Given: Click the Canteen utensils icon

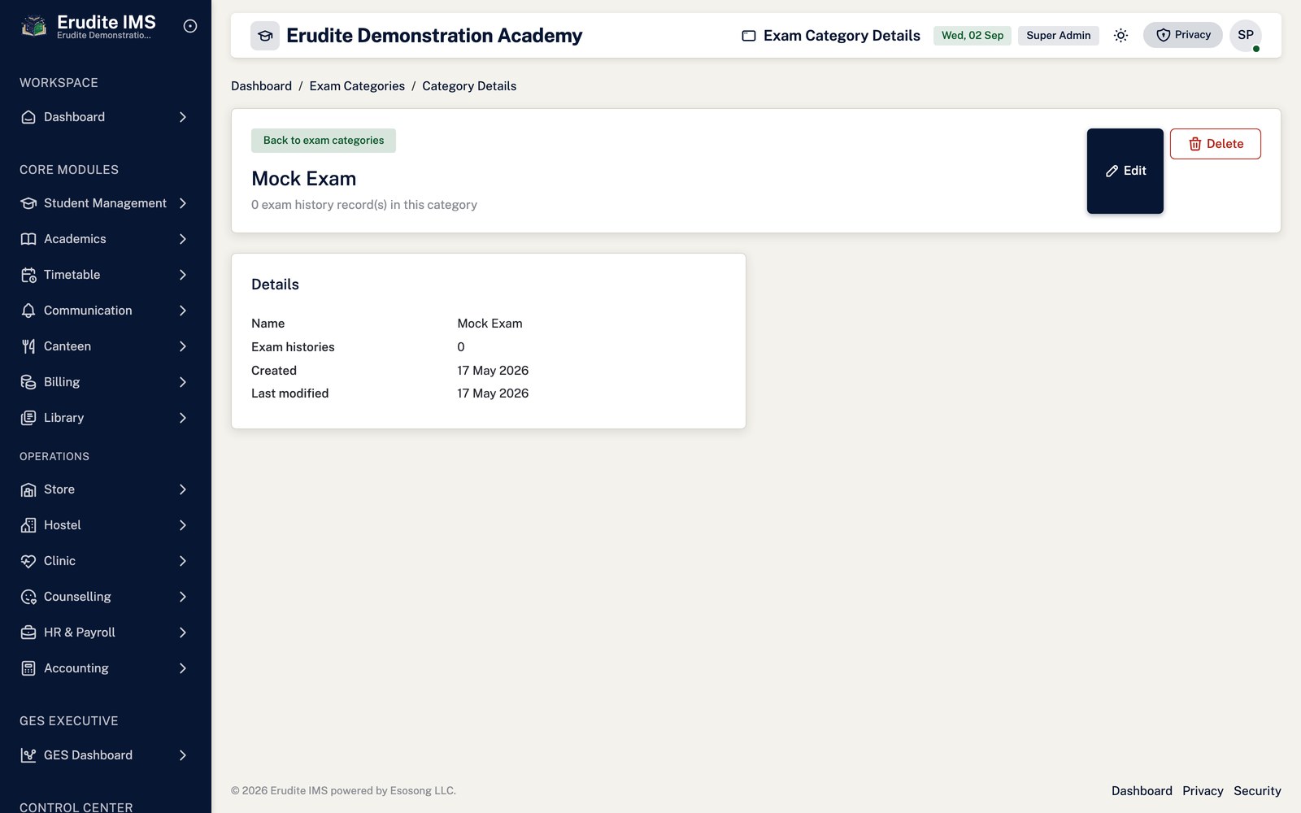Looking at the screenshot, I should pos(28,346).
